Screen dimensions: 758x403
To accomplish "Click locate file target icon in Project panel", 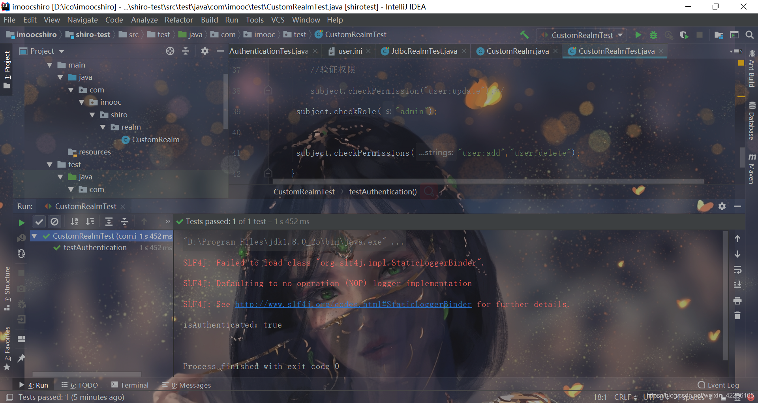I will coord(170,51).
